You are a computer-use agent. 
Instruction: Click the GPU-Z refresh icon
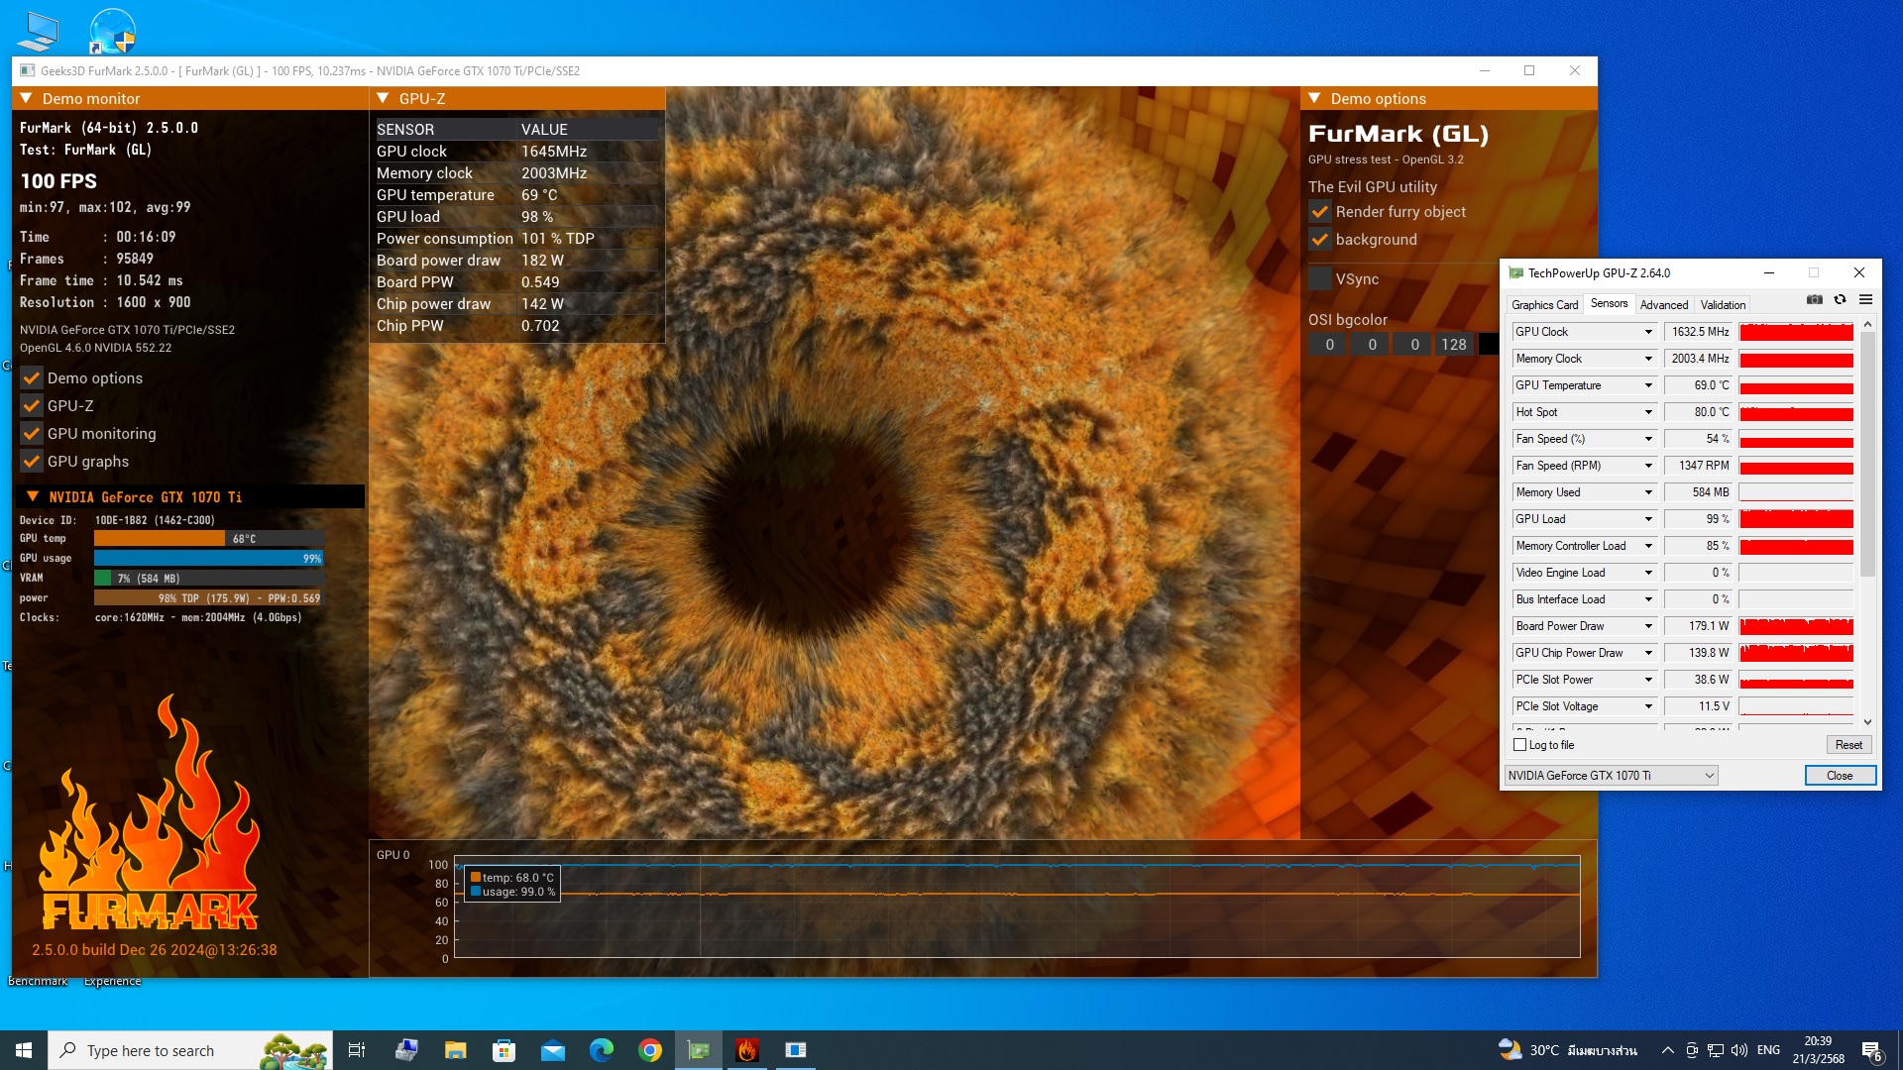point(1840,299)
